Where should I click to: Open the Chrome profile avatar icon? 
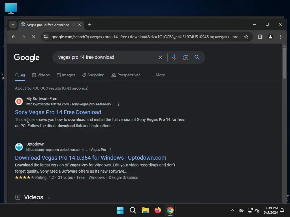270,37
